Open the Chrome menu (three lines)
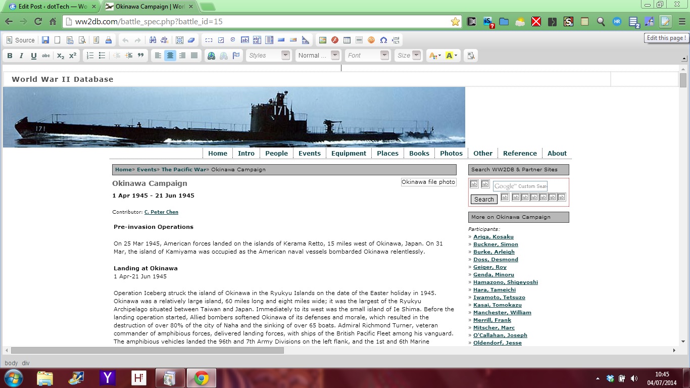The width and height of the screenshot is (690, 388). (682, 22)
